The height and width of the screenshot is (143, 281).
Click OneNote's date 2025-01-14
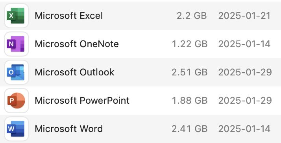(x=244, y=44)
